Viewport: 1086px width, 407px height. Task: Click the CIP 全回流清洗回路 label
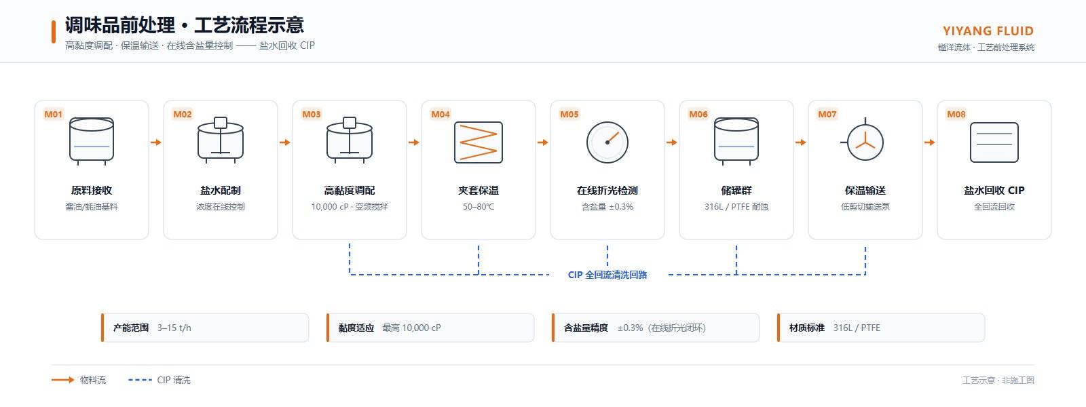coord(607,275)
